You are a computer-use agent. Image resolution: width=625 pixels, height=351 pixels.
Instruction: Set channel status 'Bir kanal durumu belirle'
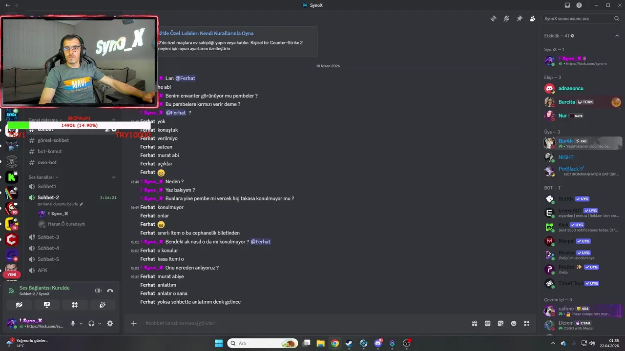tap(61, 204)
